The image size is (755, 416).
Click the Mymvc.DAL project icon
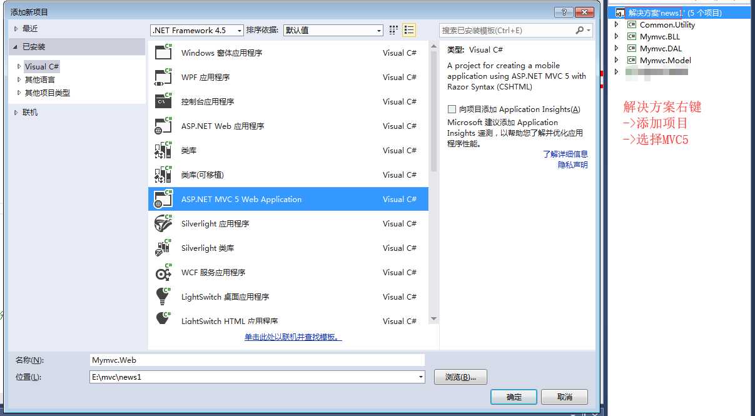coord(632,49)
